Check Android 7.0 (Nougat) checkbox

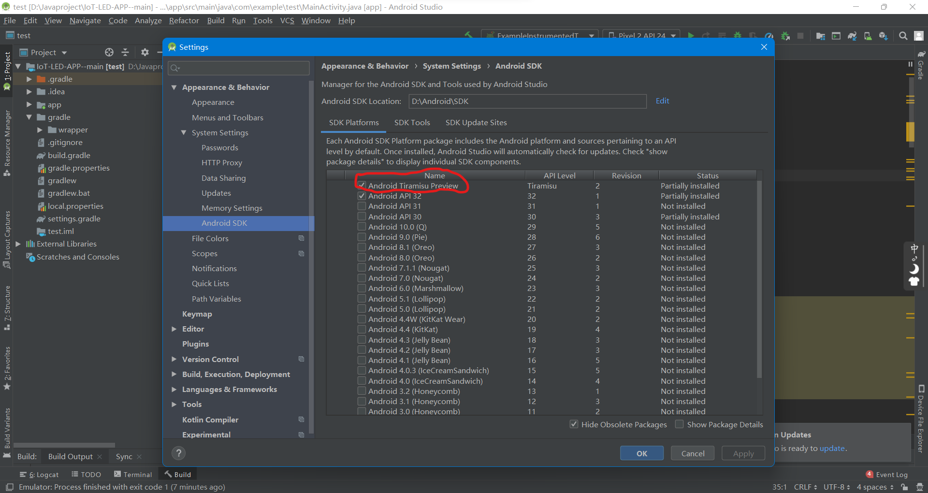[x=362, y=278]
